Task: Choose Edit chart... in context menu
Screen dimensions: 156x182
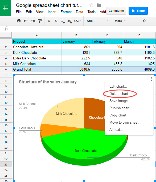Action: [x=129, y=87]
